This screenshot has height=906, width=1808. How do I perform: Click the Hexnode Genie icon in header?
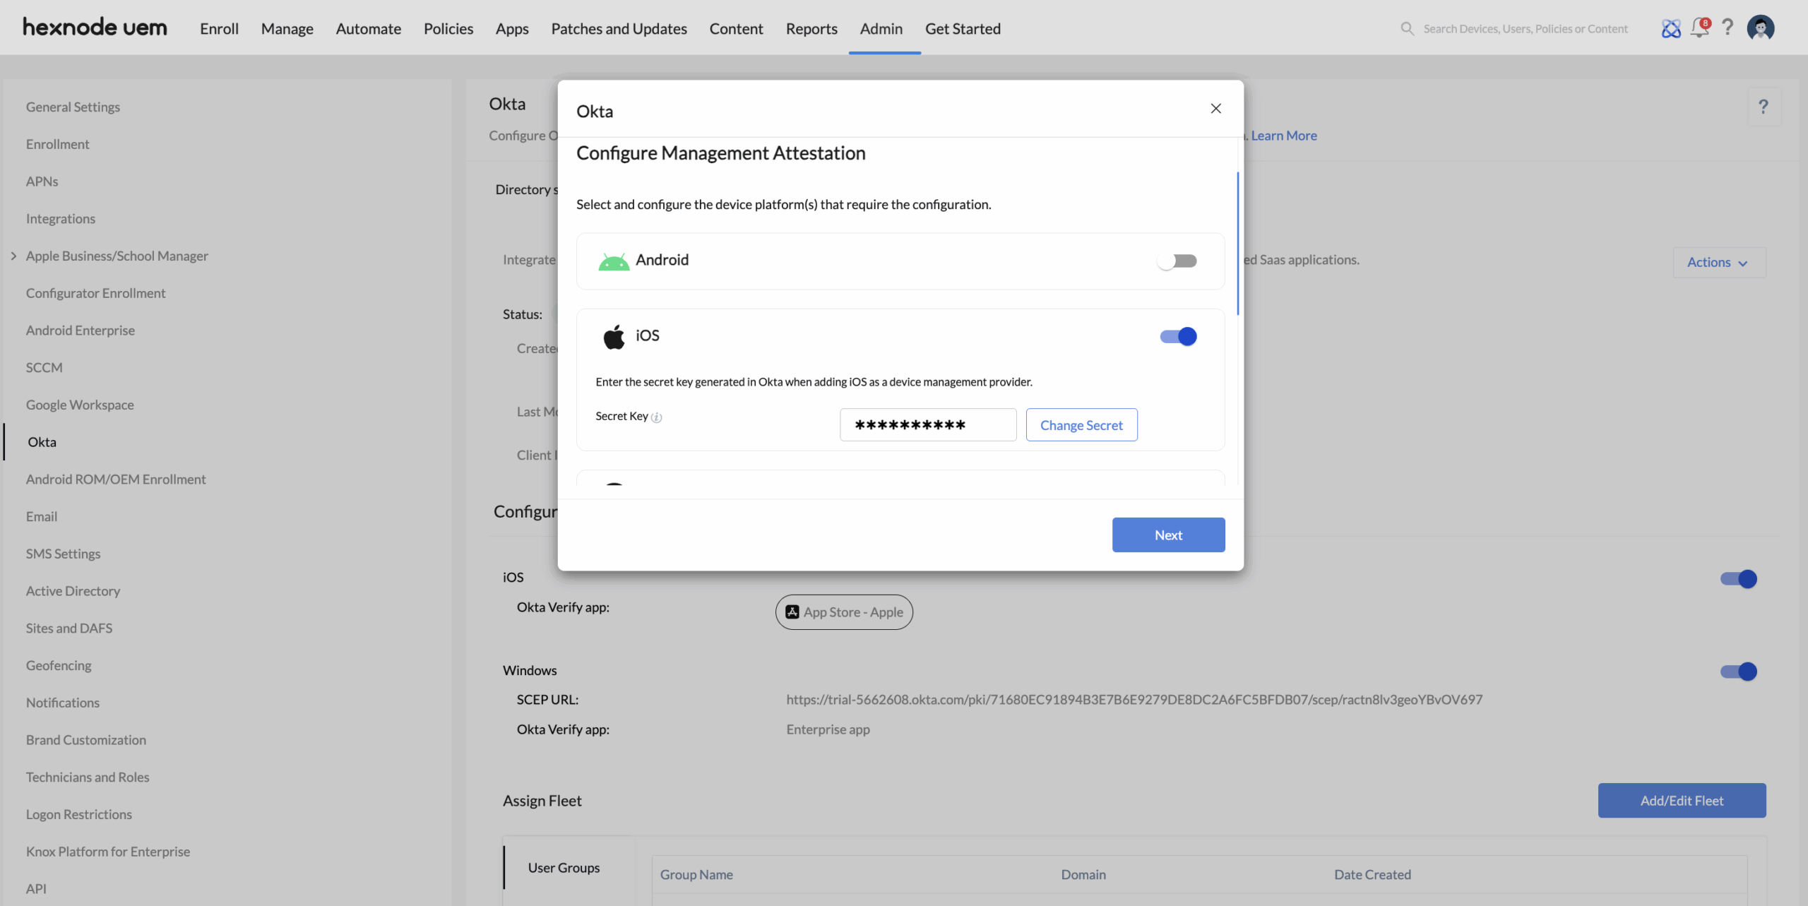coord(1671,28)
